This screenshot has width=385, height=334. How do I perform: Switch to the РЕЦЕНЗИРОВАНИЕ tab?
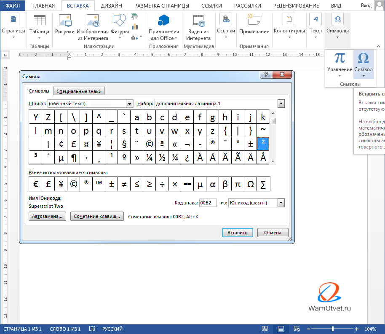[x=296, y=5]
